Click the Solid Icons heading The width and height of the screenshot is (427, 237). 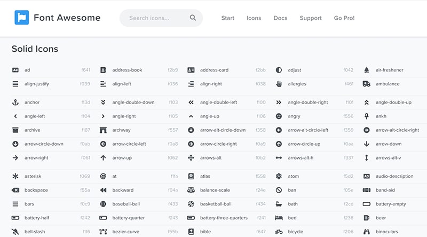35,49
